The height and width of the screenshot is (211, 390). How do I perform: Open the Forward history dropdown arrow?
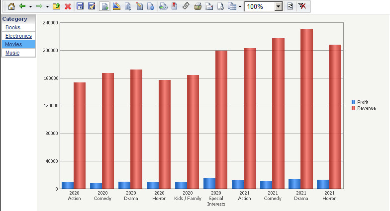(47, 7)
